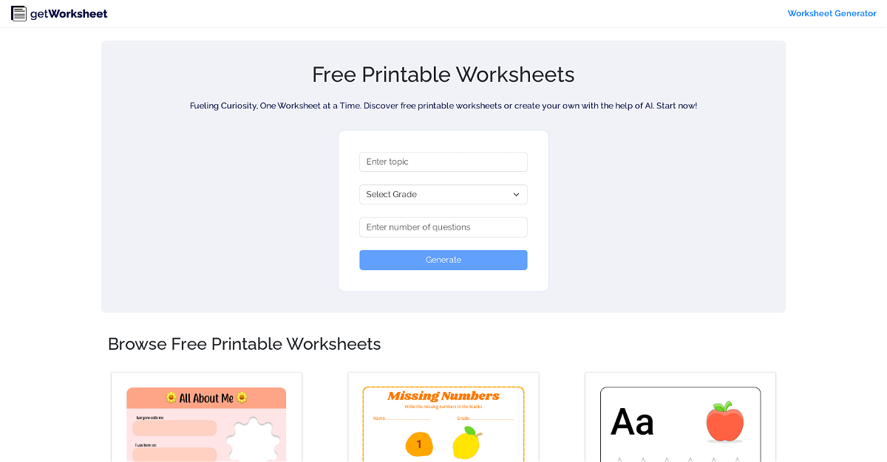
Task: Click the left sunflower beside All About Me
Action: point(171,398)
